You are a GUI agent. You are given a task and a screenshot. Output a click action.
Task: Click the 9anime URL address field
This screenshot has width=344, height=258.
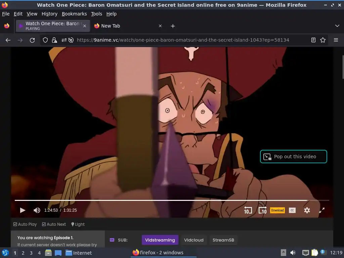click(183, 40)
